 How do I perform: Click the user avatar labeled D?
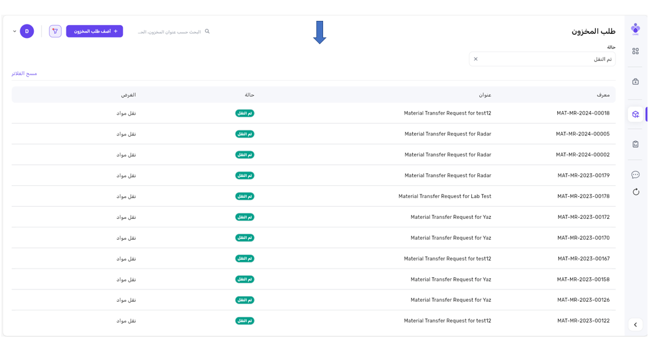27,31
